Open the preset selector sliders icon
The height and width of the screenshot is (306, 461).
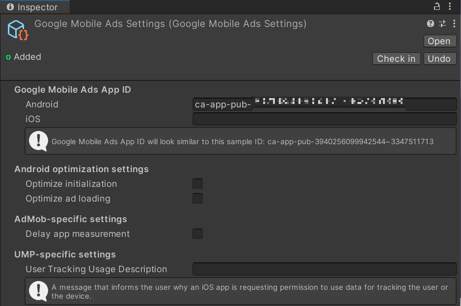click(442, 24)
